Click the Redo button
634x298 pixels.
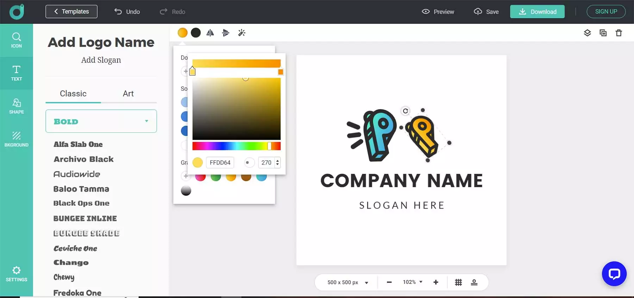pos(172,12)
